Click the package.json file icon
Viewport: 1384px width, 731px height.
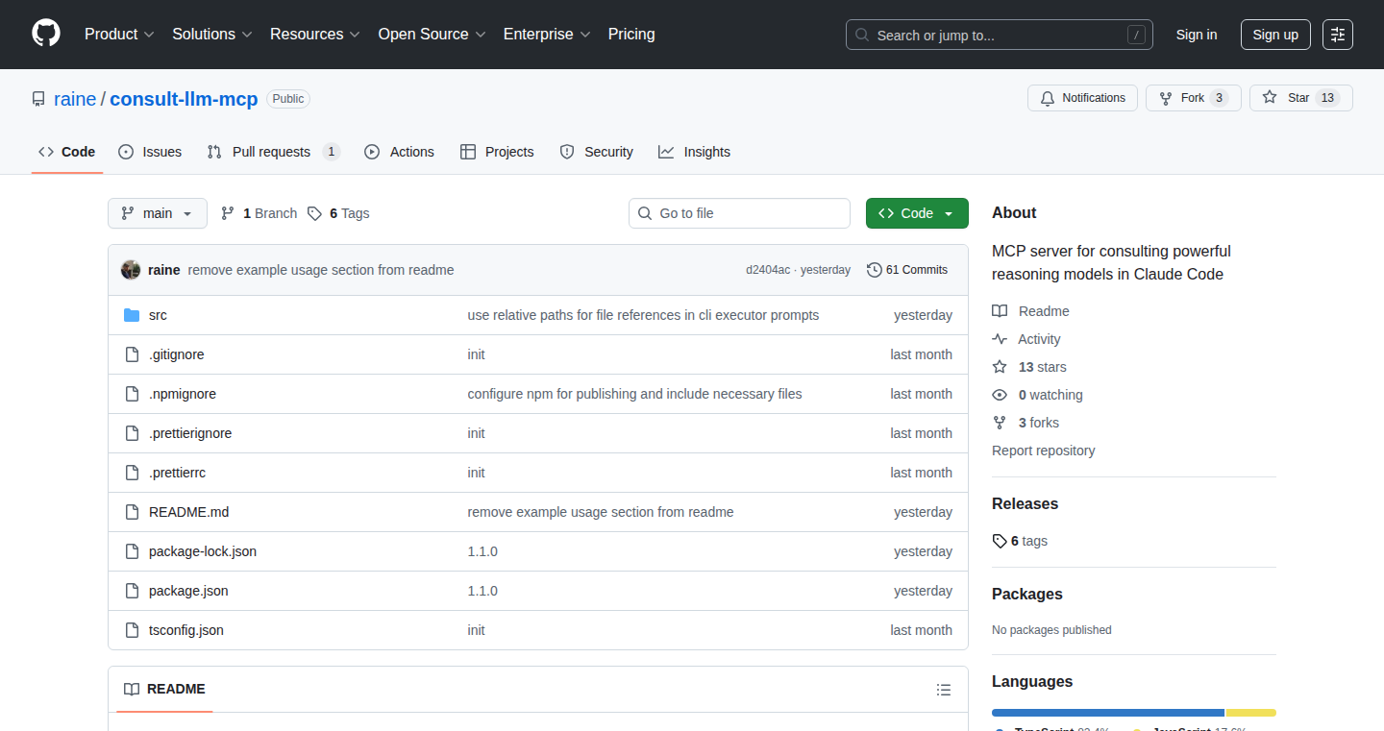132,591
